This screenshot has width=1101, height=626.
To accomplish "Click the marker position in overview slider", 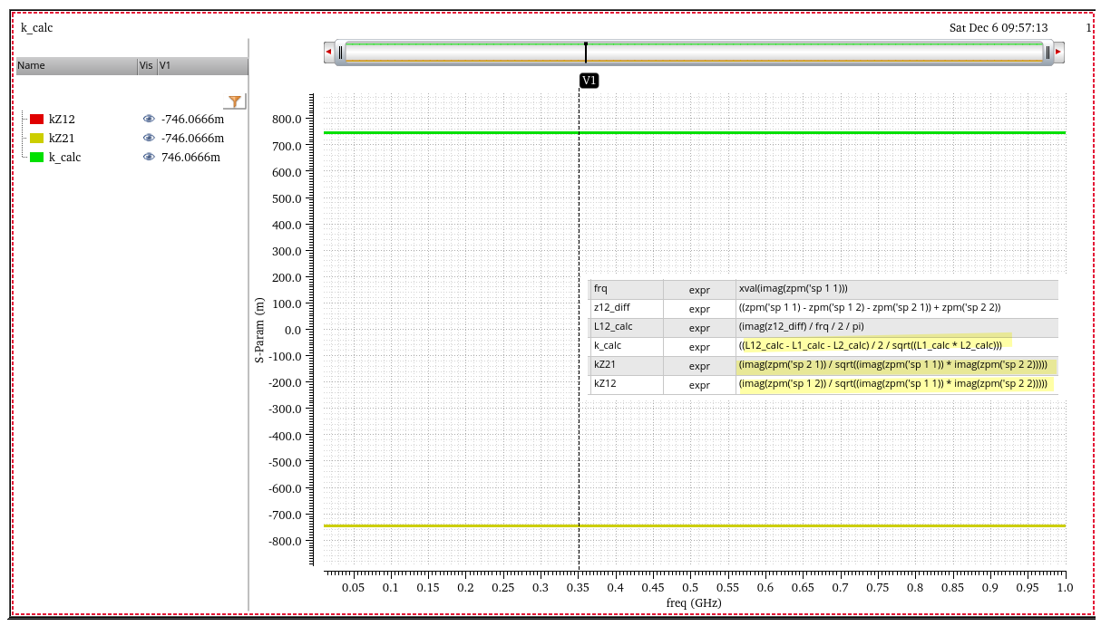I will click(x=586, y=53).
